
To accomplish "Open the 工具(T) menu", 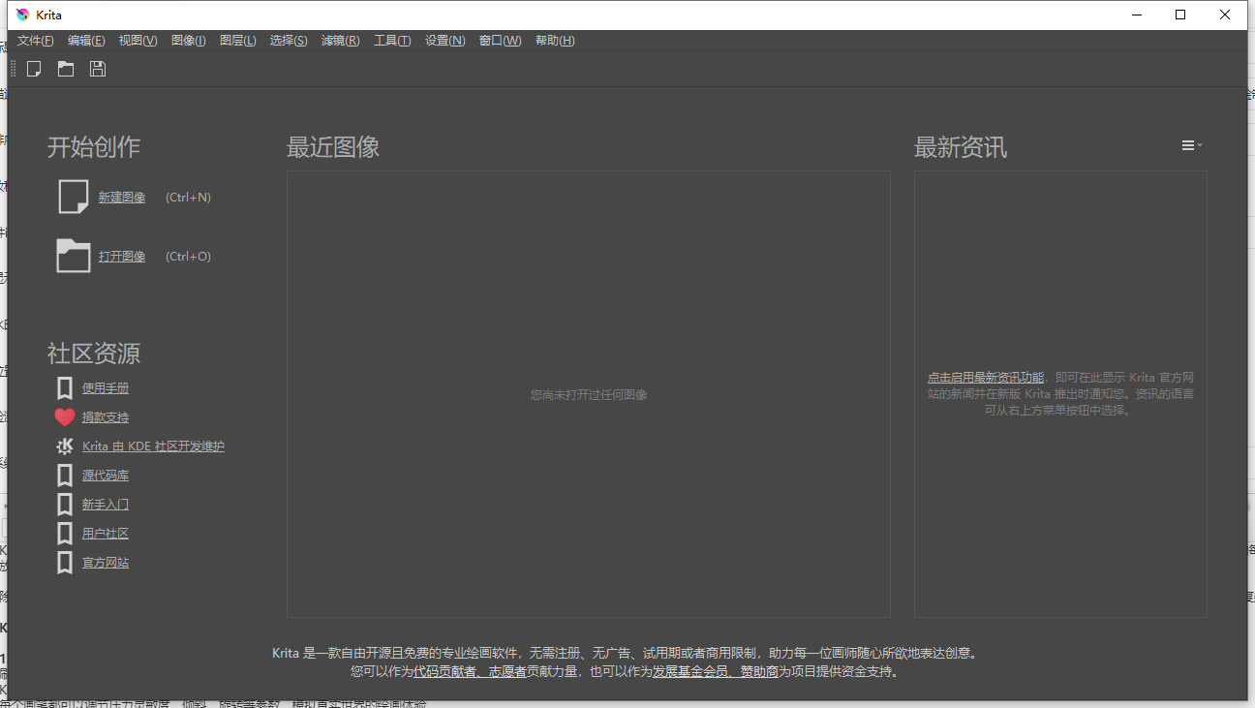I will tap(392, 41).
